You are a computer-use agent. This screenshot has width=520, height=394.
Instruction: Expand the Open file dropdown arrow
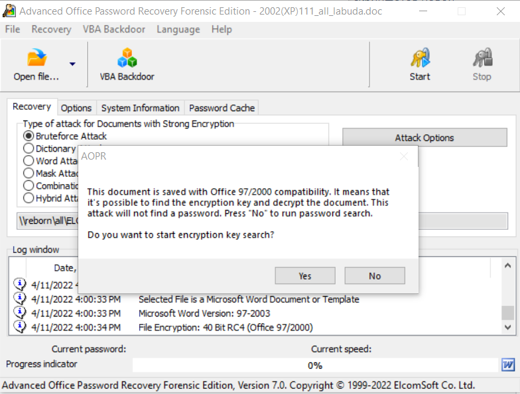pyautogui.click(x=73, y=64)
